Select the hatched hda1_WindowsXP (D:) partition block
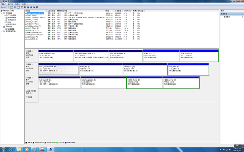 tap(58, 69)
